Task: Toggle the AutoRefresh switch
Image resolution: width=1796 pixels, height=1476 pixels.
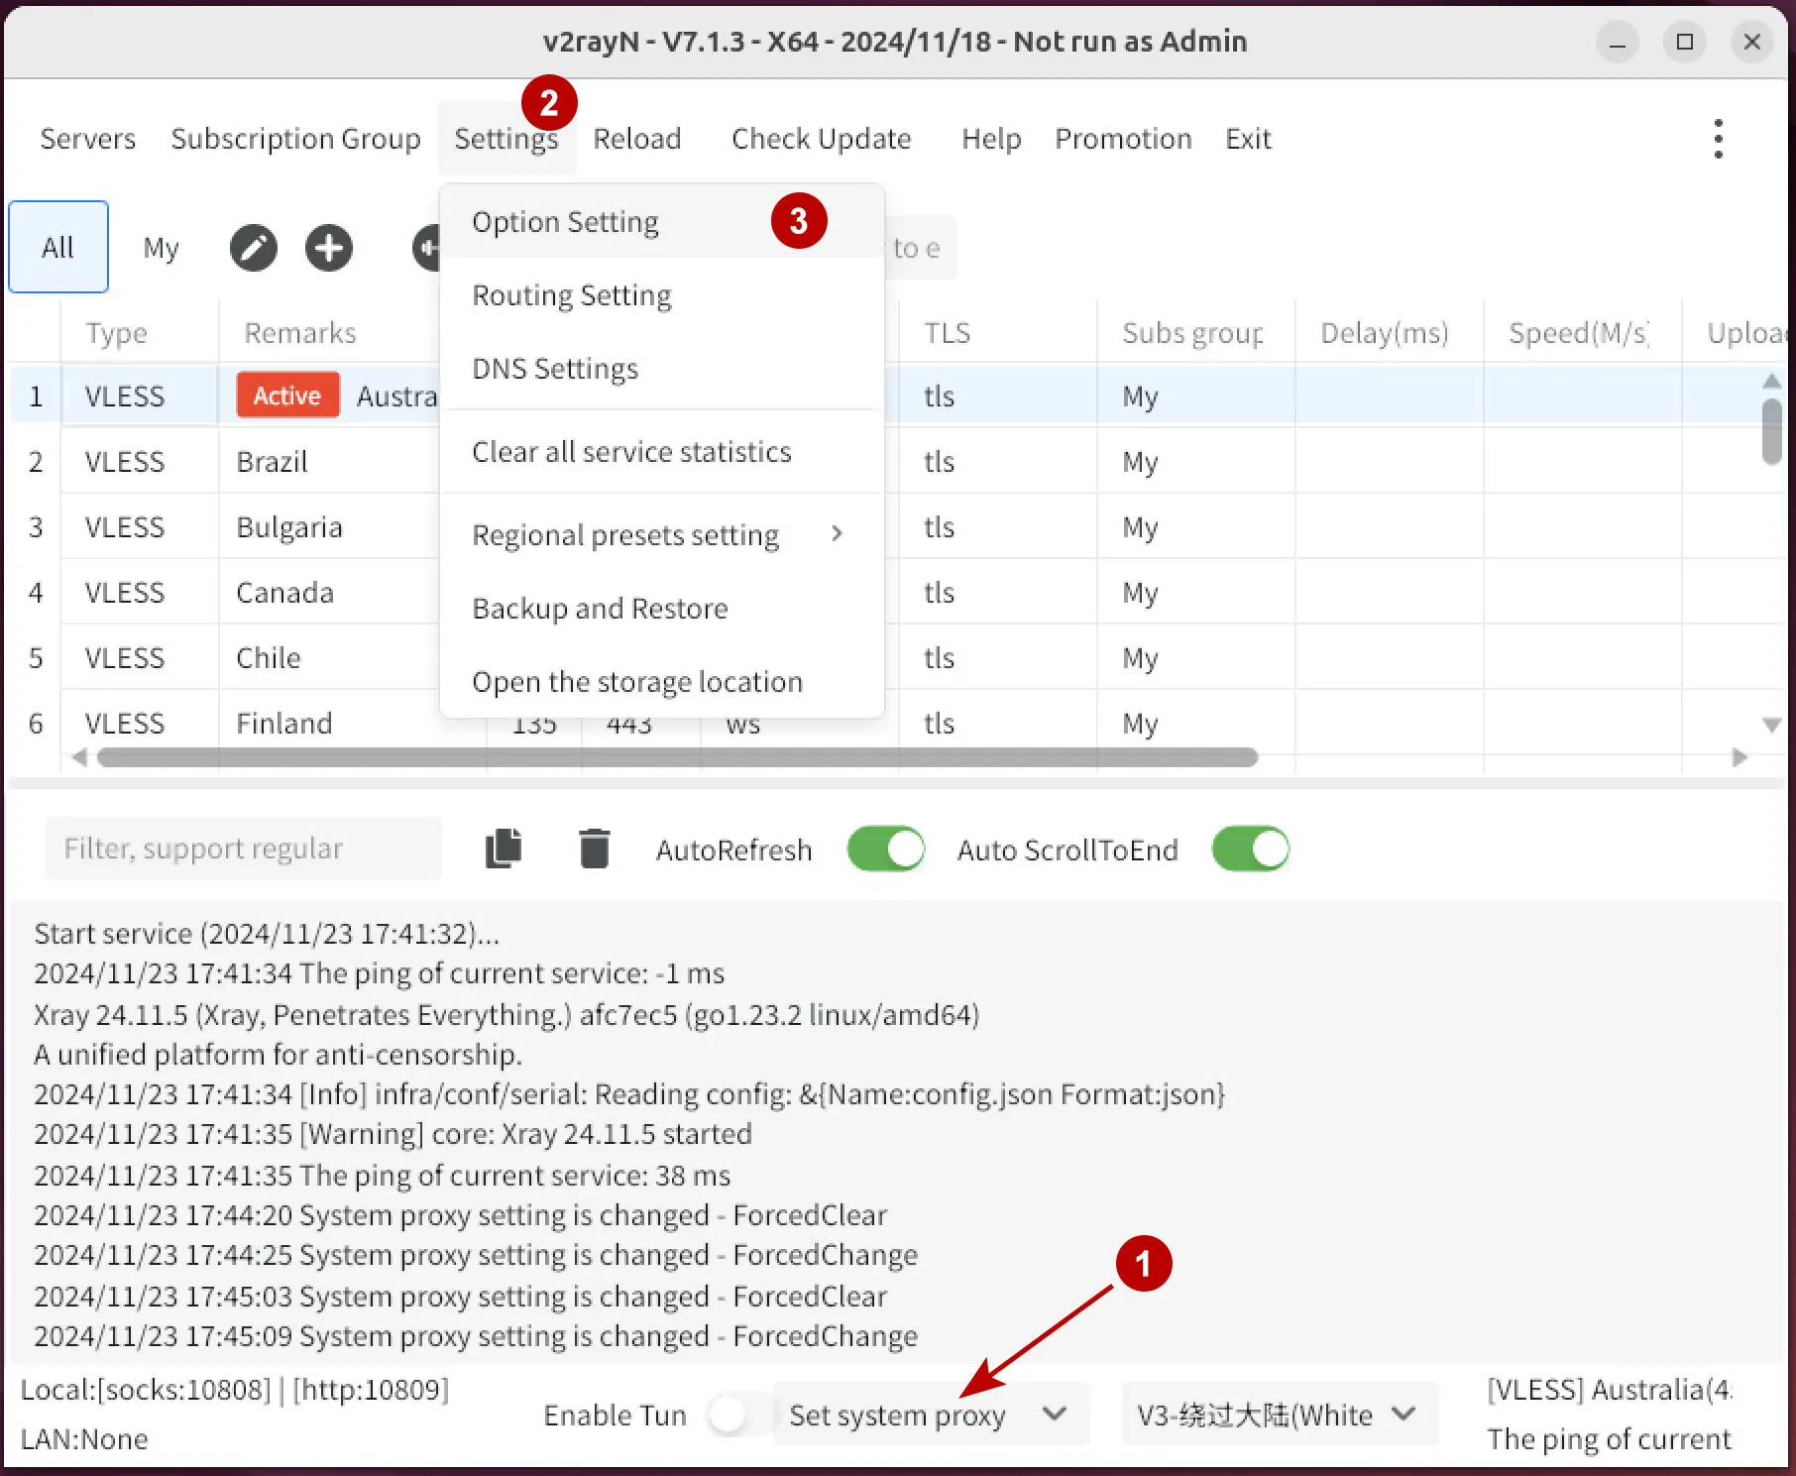Action: [886, 850]
